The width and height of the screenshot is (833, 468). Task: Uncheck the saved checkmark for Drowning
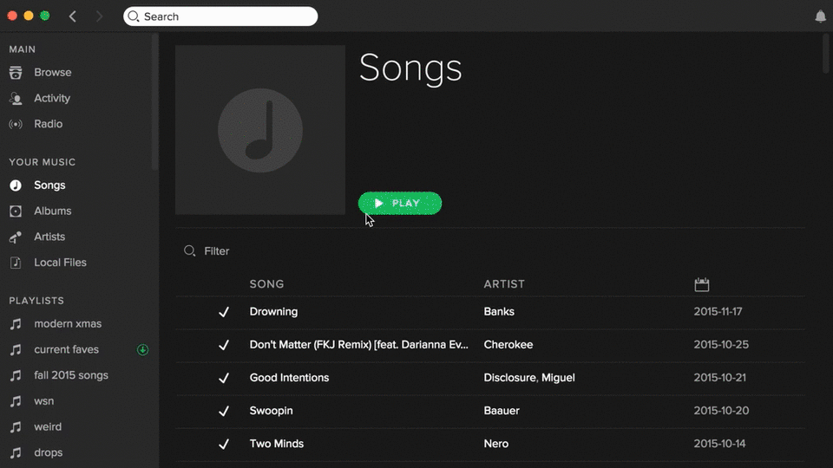click(224, 312)
